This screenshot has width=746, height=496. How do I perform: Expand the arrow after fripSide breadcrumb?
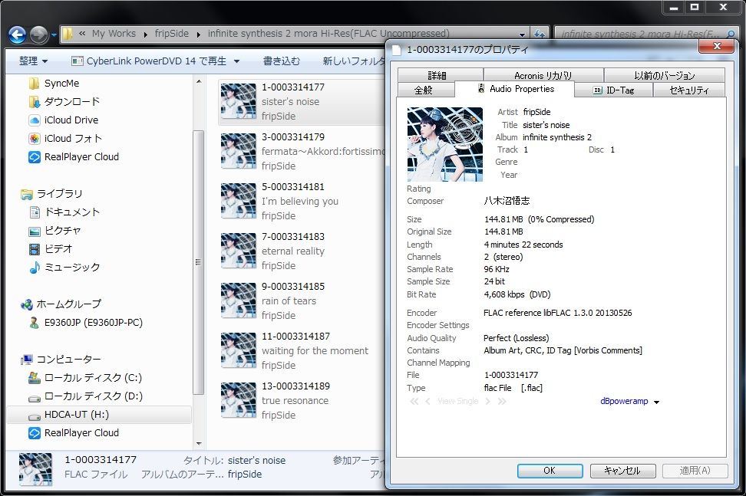[x=198, y=34]
